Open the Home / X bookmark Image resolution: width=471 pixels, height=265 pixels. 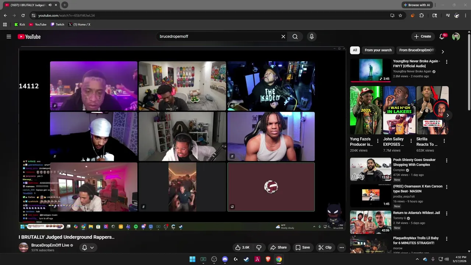point(79,25)
